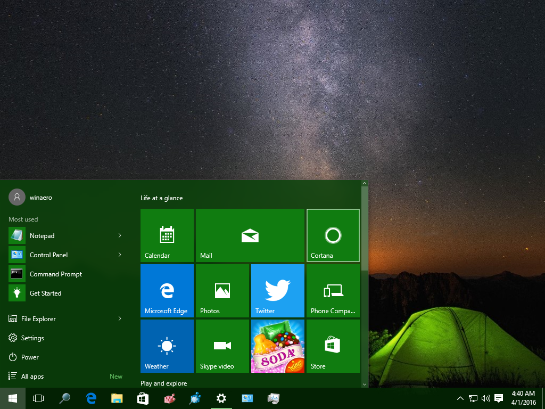Viewport: 545px width, 409px height.
Task: Open the Calendar tile
Action: pos(167,235)
